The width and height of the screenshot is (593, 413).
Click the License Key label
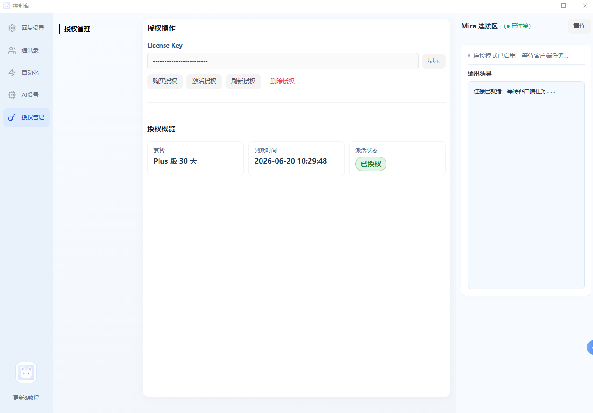pyautogui.click(x=165, y=46)
